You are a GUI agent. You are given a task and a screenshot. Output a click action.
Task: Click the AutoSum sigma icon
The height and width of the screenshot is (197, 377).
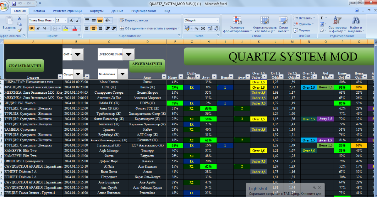[x=322, y=18]
